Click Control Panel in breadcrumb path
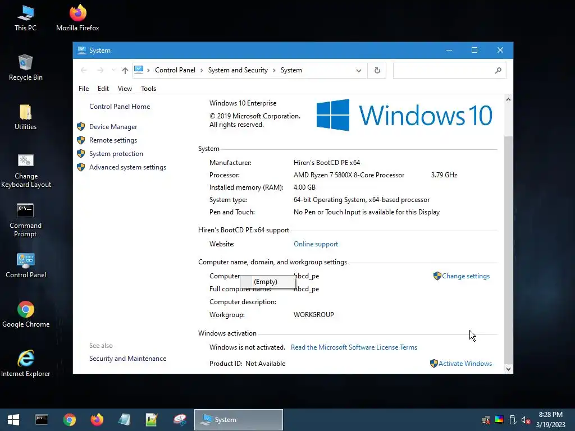575x431 pixels. tap(175, 70)
